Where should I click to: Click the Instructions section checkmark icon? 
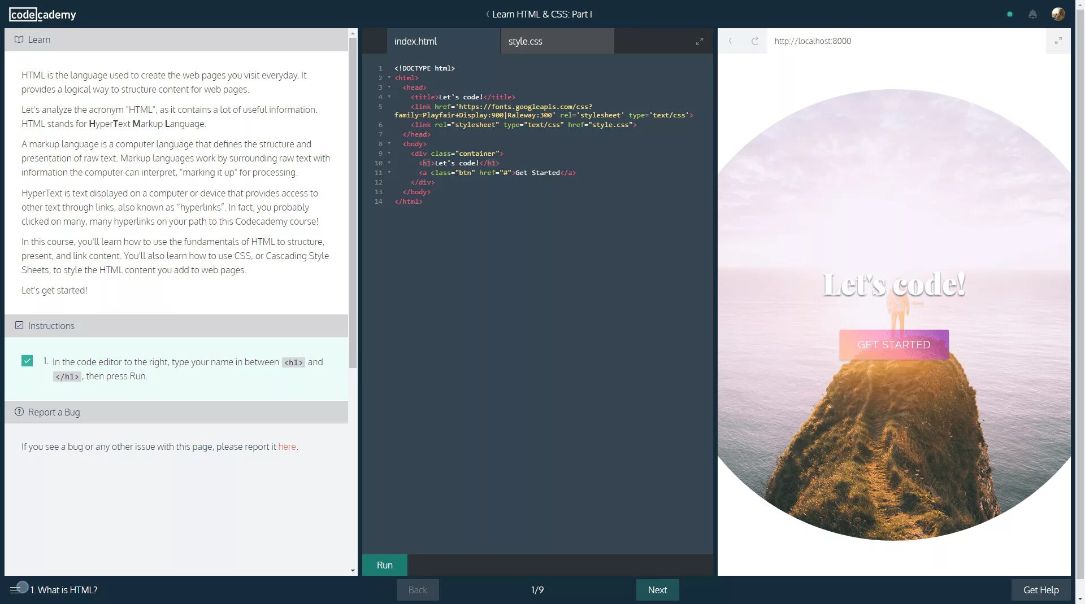point(19,325)
